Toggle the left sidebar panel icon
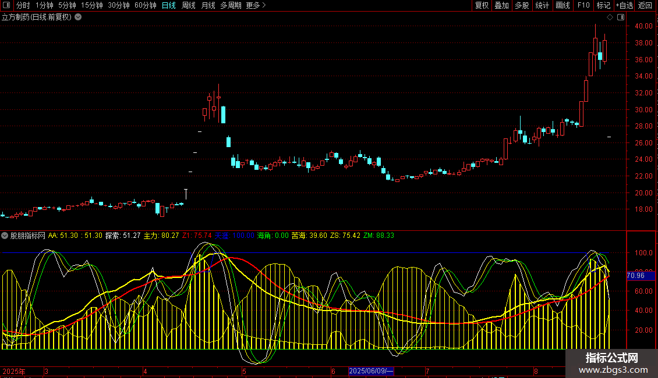Viewport: 658px width, 378px height. tap(6, 5)
